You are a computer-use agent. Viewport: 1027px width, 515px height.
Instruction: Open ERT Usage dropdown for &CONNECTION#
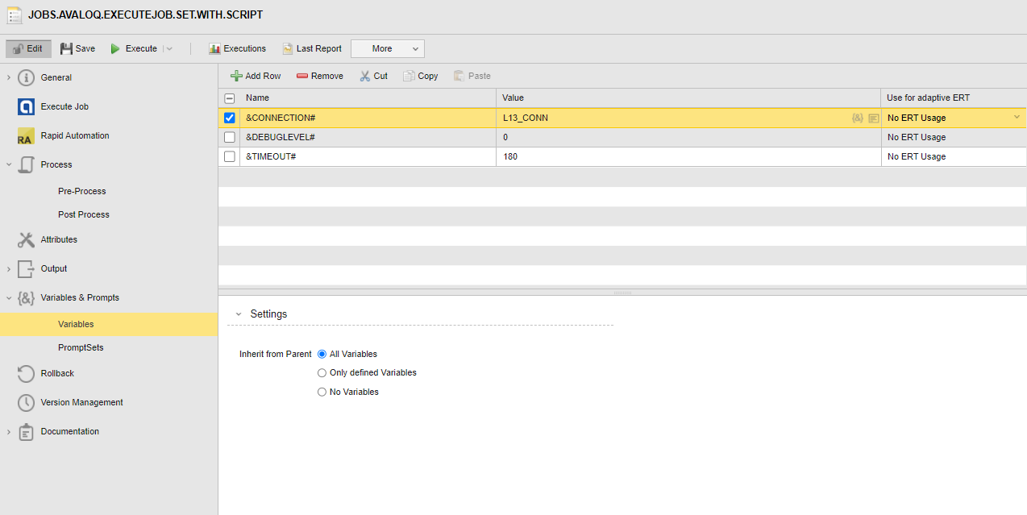[x=1017, y=118]
